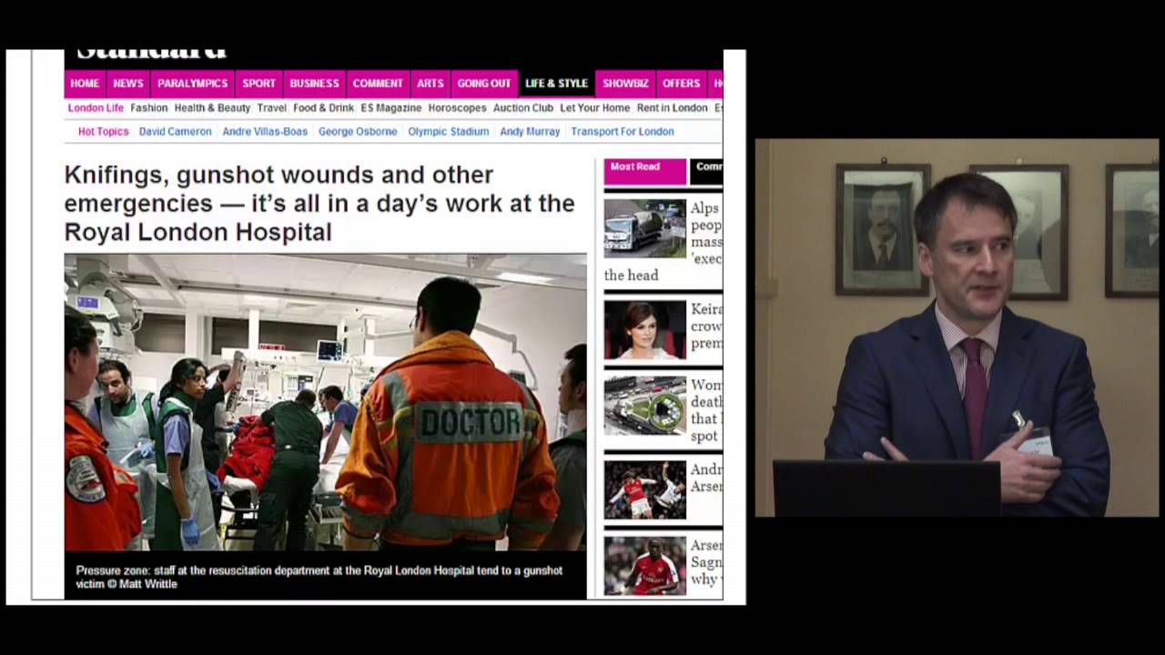Switch to the Comments sidebar tab
The width and height of the screenshot is (1165, 655).
pyautogui.click(x=706, y=171)
